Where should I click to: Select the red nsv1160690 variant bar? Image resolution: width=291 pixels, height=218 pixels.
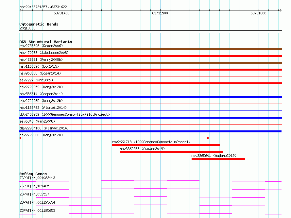point(150,70)
